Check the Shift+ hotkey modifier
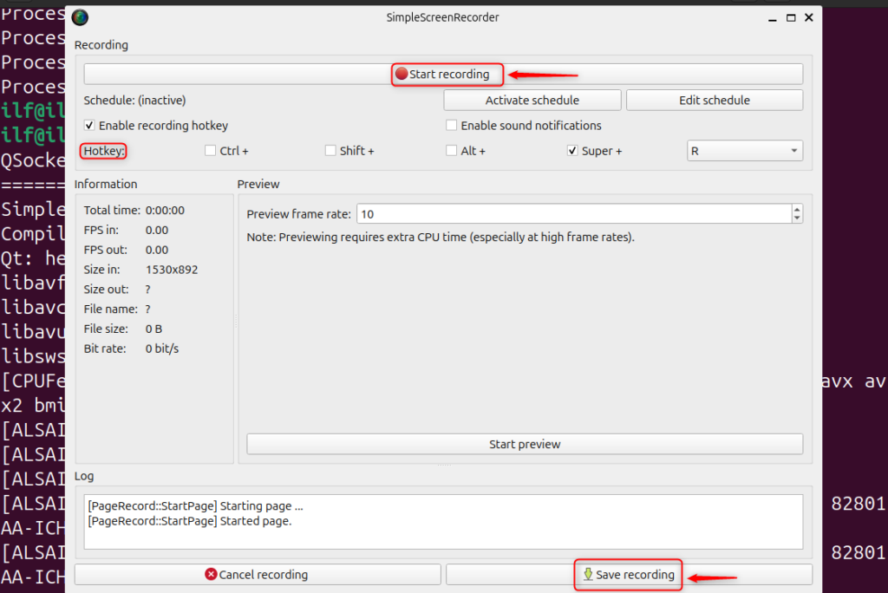This screenshot has height=593, width=888. (330, 150)
